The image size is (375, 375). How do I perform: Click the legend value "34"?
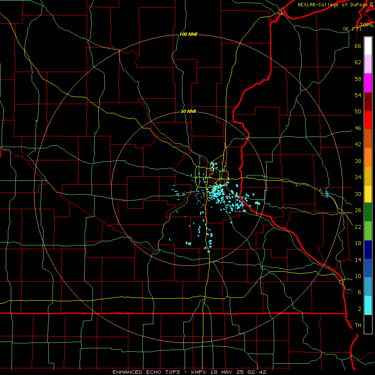click(x=358, y=177)
